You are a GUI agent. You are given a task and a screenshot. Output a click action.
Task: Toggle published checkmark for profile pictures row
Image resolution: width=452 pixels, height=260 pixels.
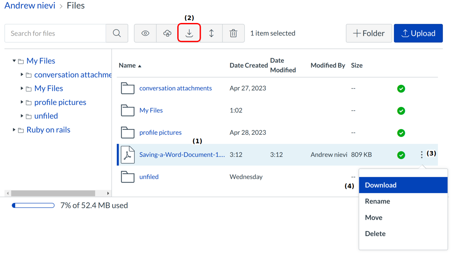(x=401, y=133)
